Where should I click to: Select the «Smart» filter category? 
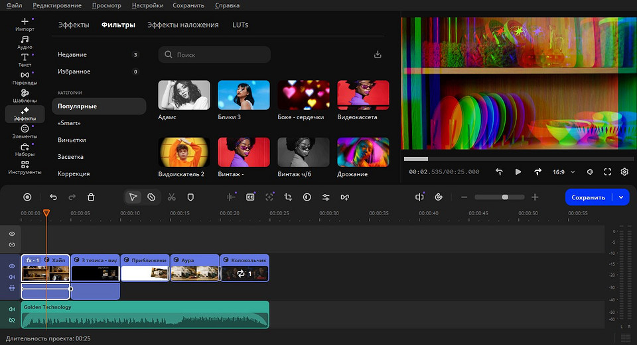click(99, 123)
